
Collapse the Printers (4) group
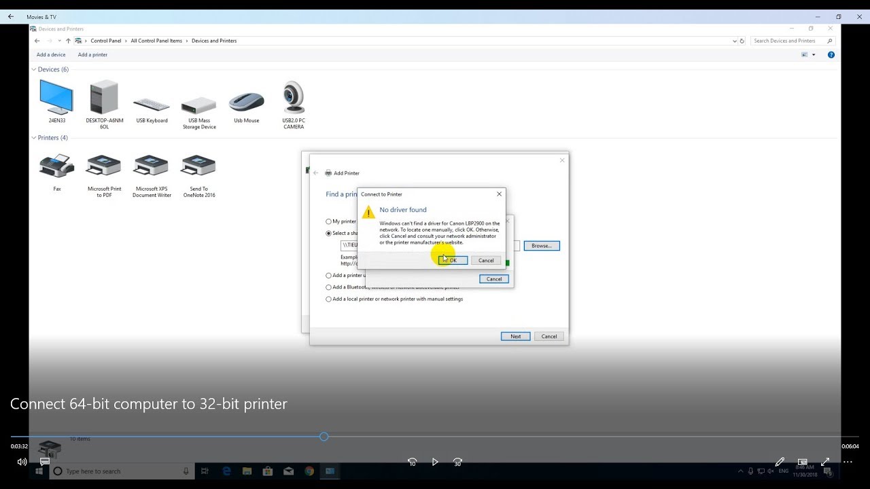(x=34, y=138)
